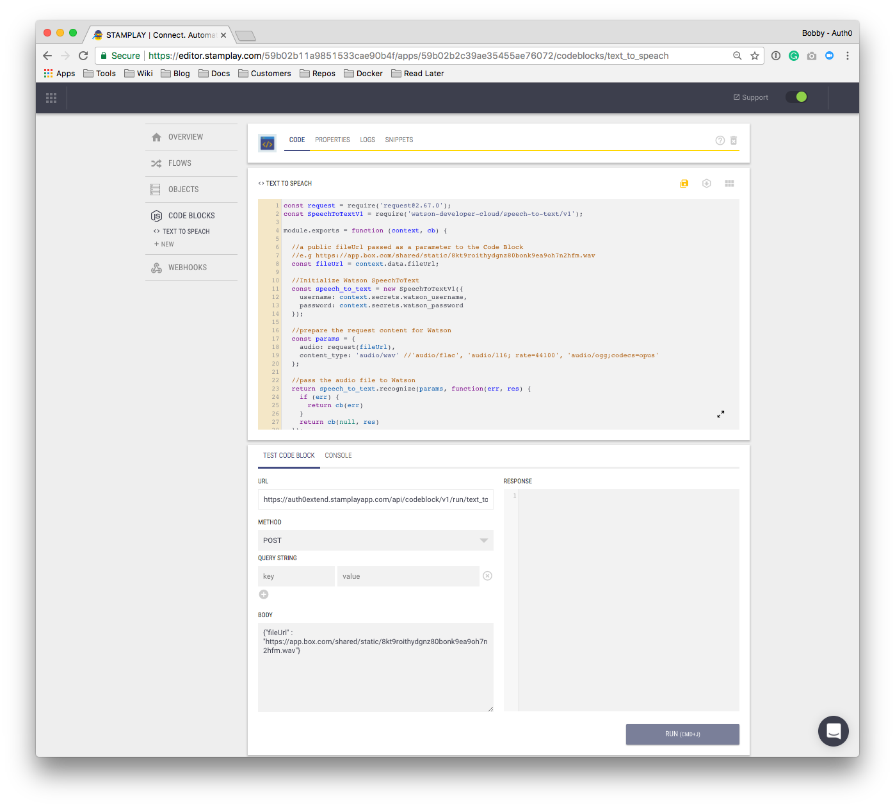Select Code Blocks in the sidebar
Image resolution: width=895 pixels, height=808 pixels.
191,216
